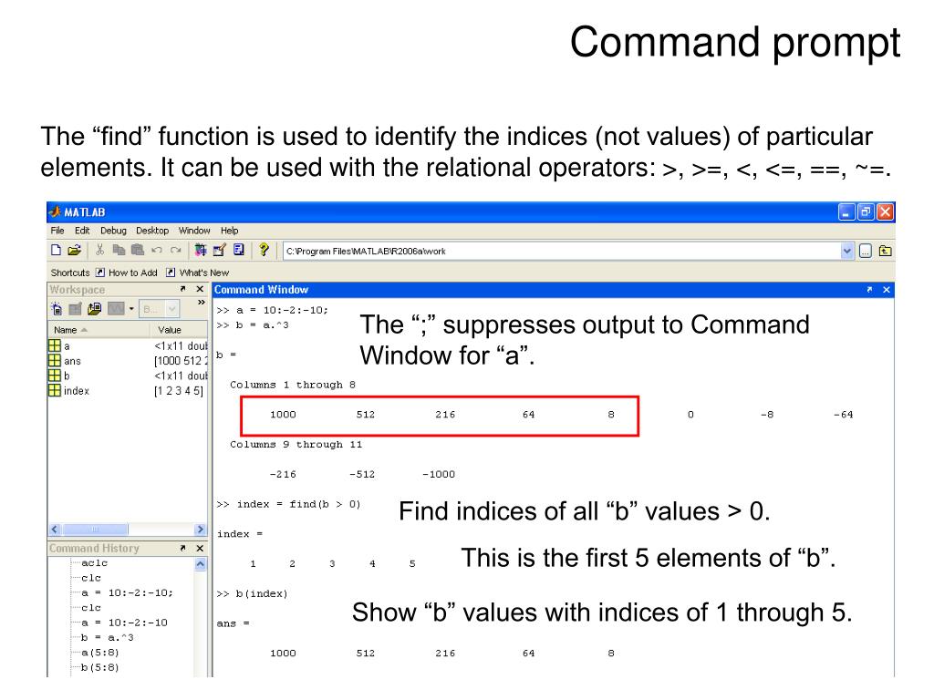934x700 pixels.
Task: Select 'a = 10:-2:-10;' in Command History
Action: coord(127,592)
